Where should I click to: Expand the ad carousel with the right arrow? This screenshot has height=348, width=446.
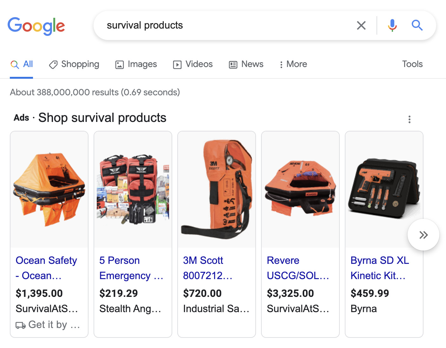(423, 235)
